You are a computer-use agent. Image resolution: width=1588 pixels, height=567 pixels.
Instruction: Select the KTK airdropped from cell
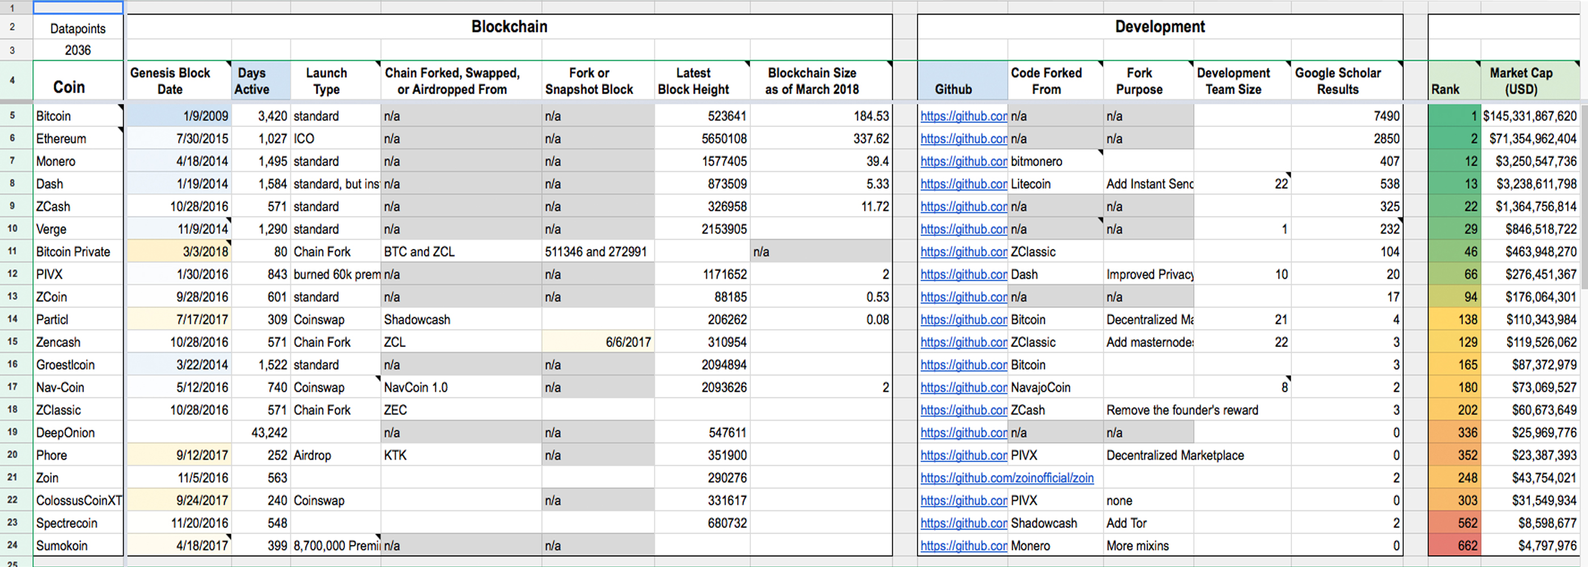(x=461, y=455)
